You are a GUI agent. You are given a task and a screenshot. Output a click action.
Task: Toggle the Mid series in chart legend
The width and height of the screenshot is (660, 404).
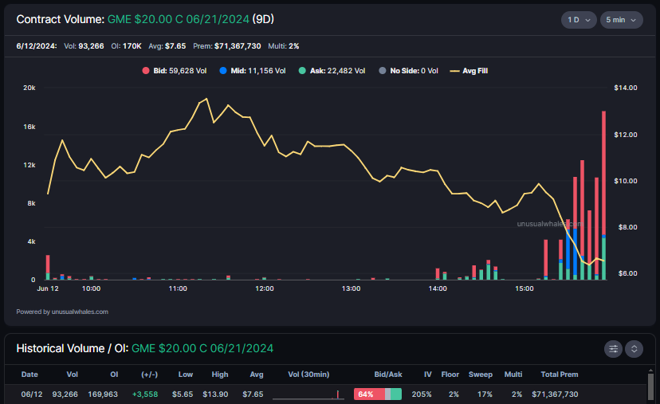pos(253,71)
